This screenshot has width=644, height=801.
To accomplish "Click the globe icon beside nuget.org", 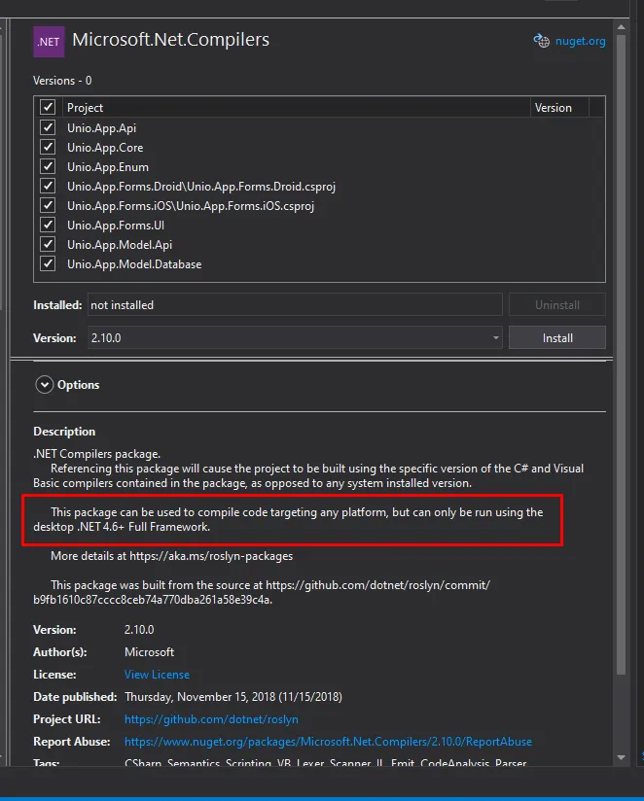I will (x=541, y=41).
